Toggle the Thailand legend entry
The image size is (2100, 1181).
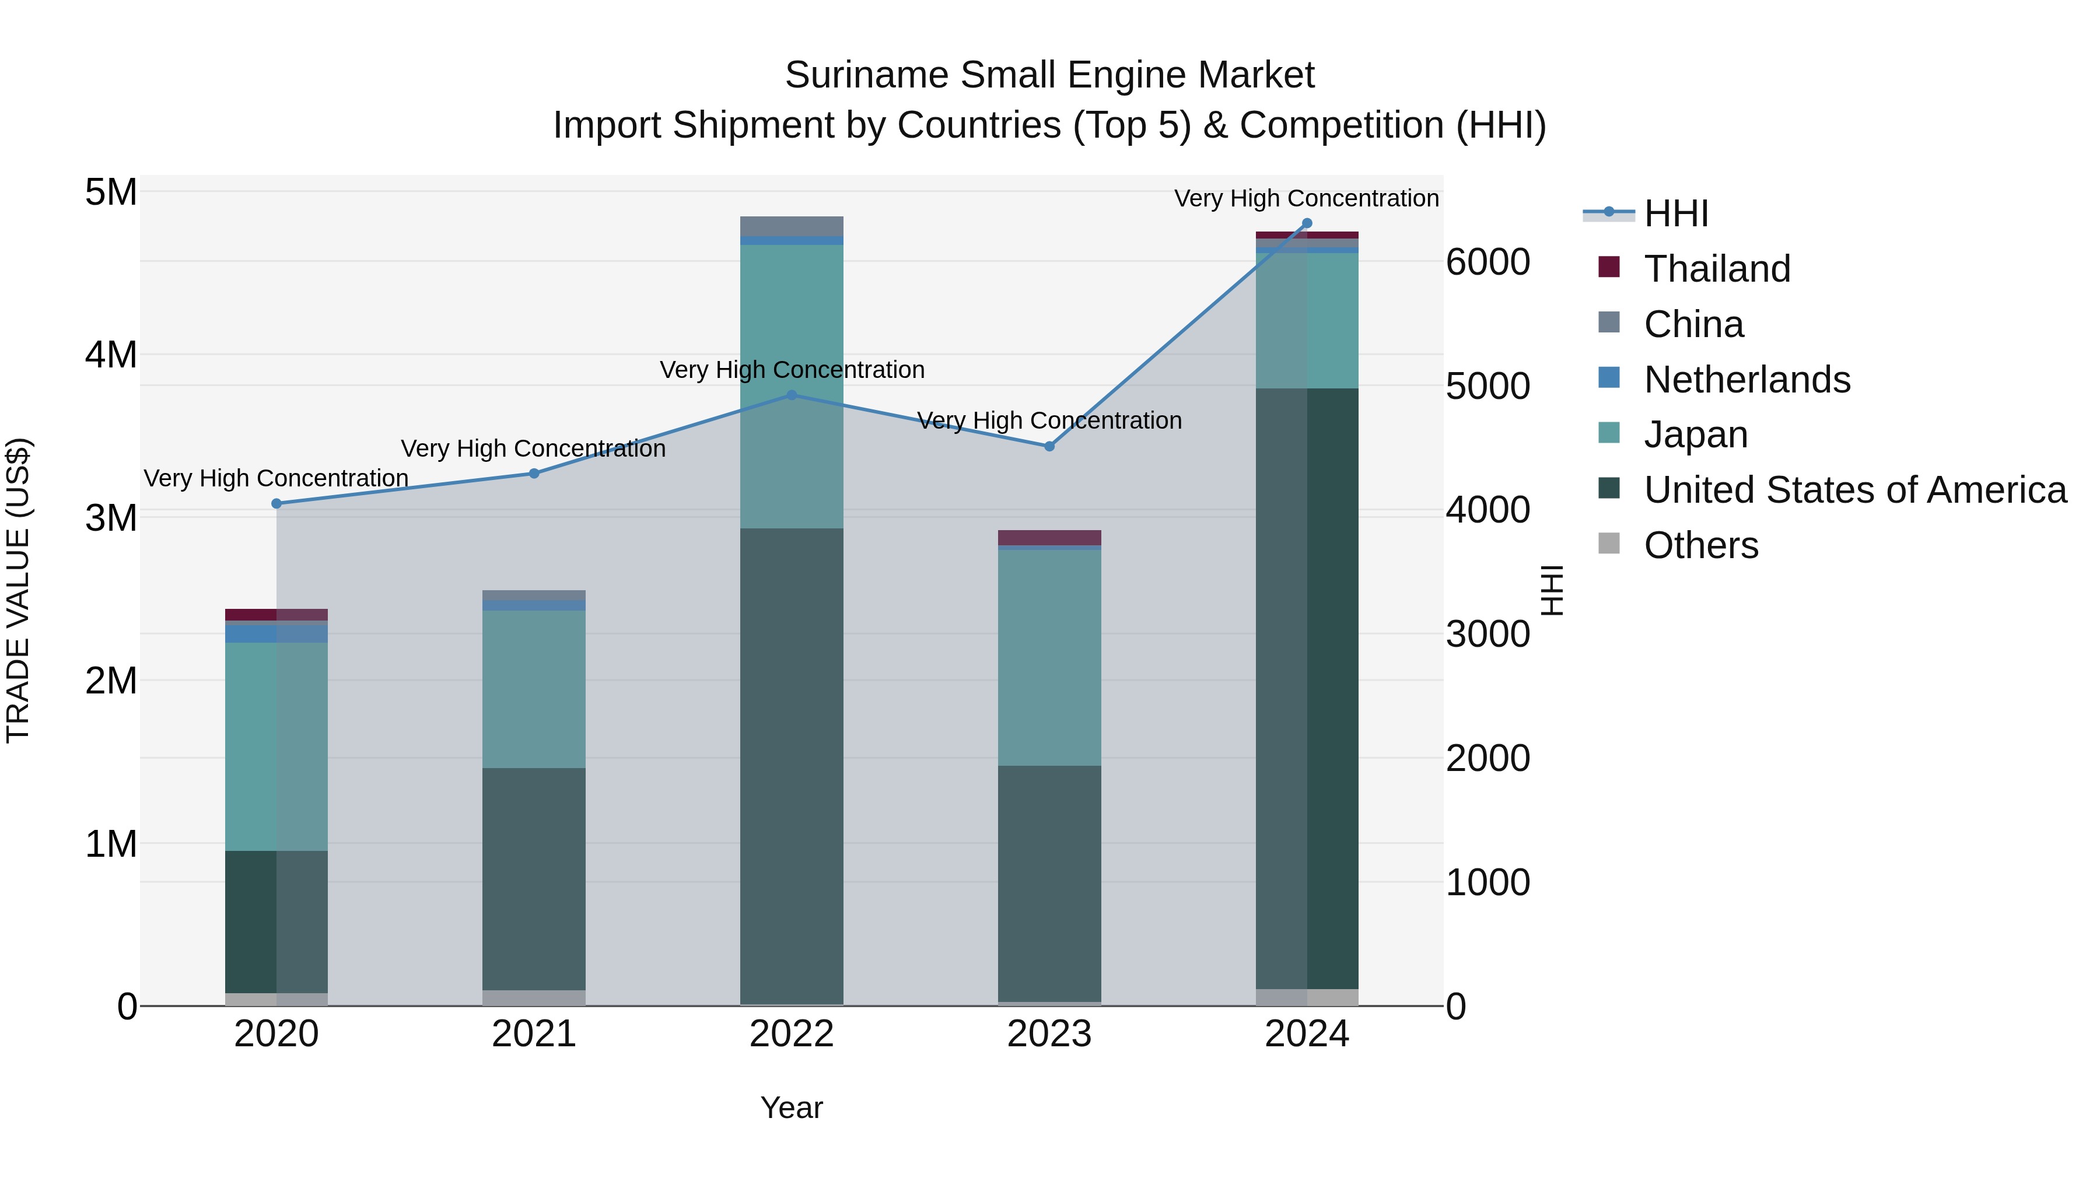point(1694,268)
